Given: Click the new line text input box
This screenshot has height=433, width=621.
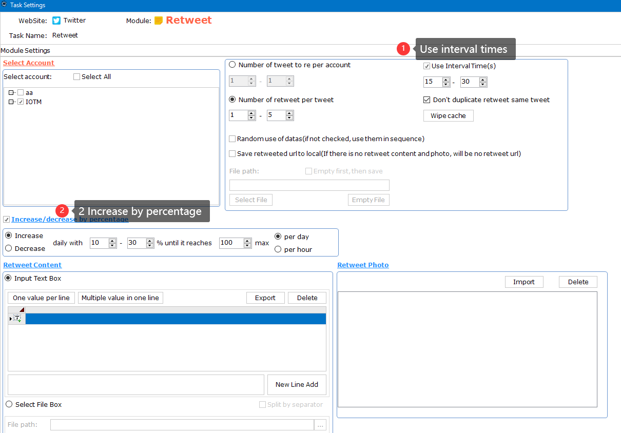Looking at the screenshot, I should pos(136,385).
